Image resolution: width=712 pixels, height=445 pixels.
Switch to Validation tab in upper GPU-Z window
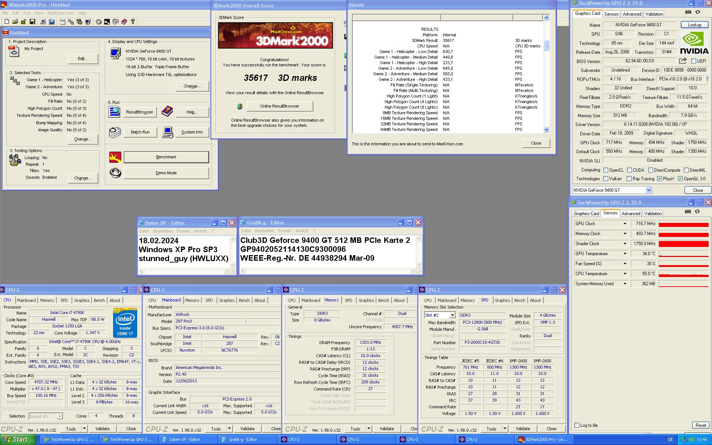tap(654, 14)
